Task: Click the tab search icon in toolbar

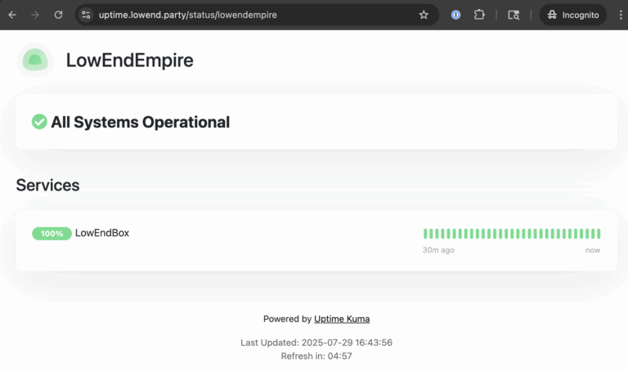Action: coord(514,15)
